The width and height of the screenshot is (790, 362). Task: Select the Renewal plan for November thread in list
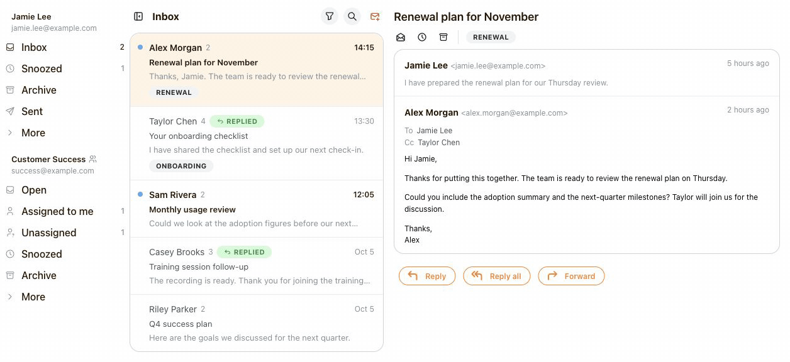point(257,70)
